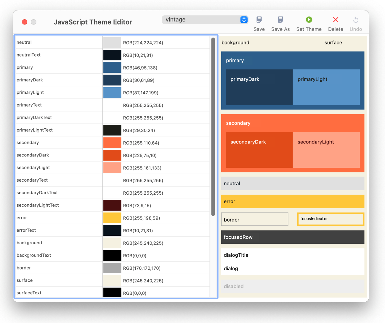The width and height of the screenshot is (385, 323).
Task: Select the 'secondaryDarkText' property name
Action: tap(37, 193)
